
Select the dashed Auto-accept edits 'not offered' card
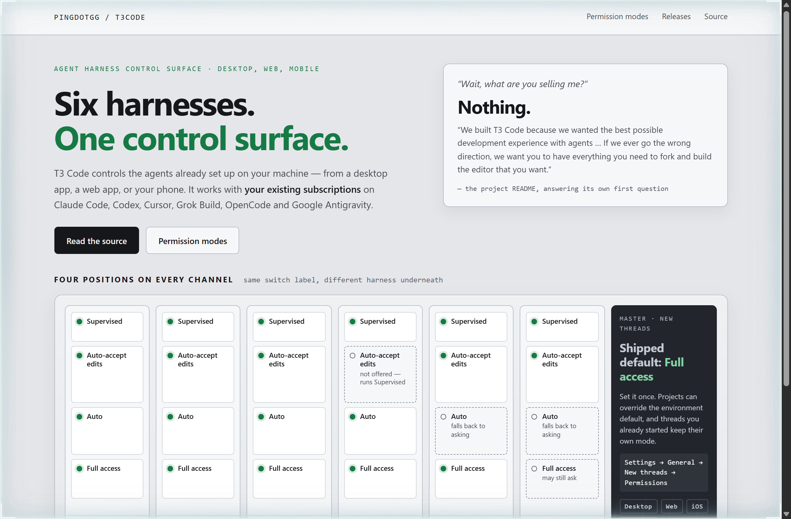click(380, 374)
